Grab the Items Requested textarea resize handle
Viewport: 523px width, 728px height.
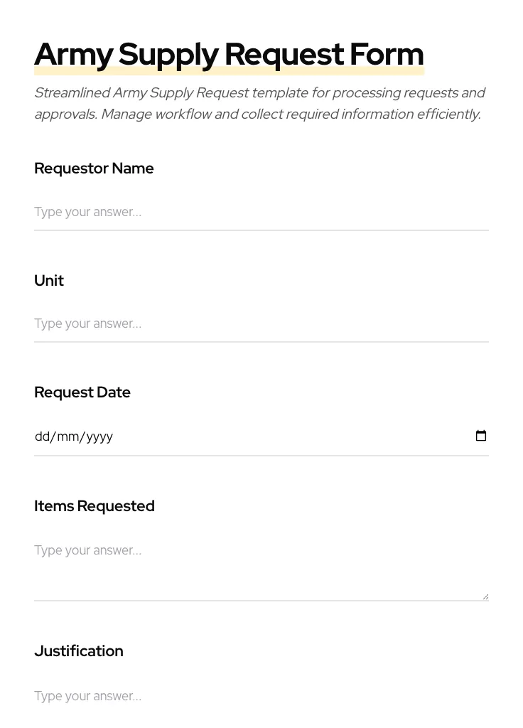pyautogui.click(x=485, y=596)
